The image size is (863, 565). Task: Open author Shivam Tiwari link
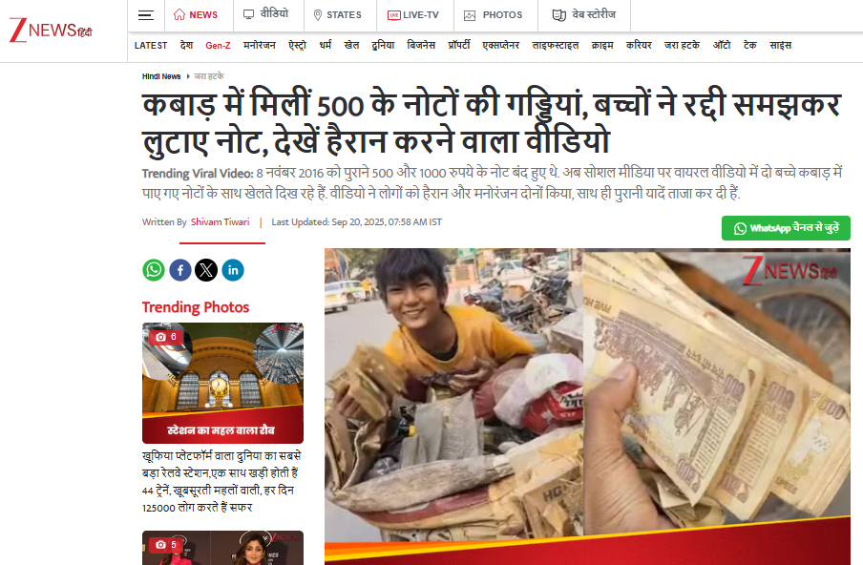tap(221, 221)
